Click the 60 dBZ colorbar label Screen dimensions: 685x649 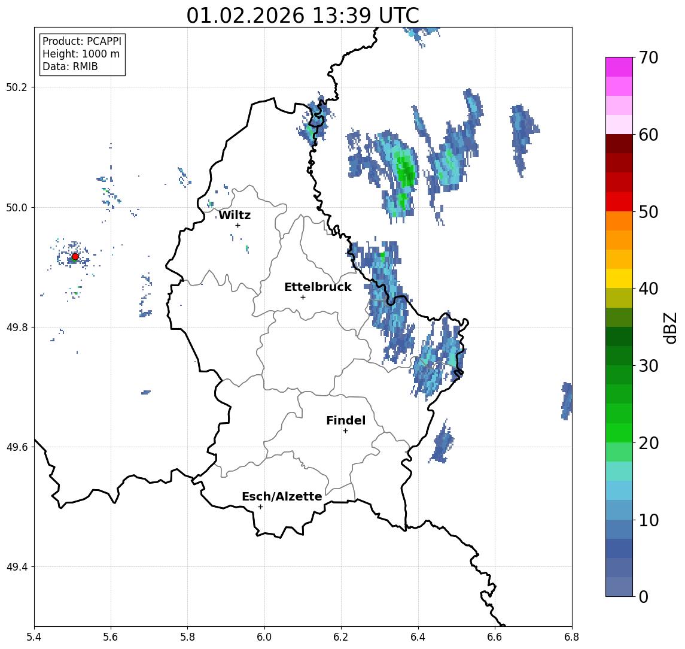tap(649, 135)
